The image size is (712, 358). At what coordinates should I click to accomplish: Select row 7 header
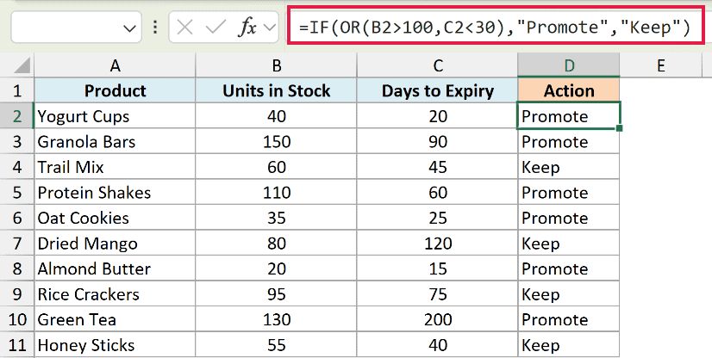[x=16, y=244]
